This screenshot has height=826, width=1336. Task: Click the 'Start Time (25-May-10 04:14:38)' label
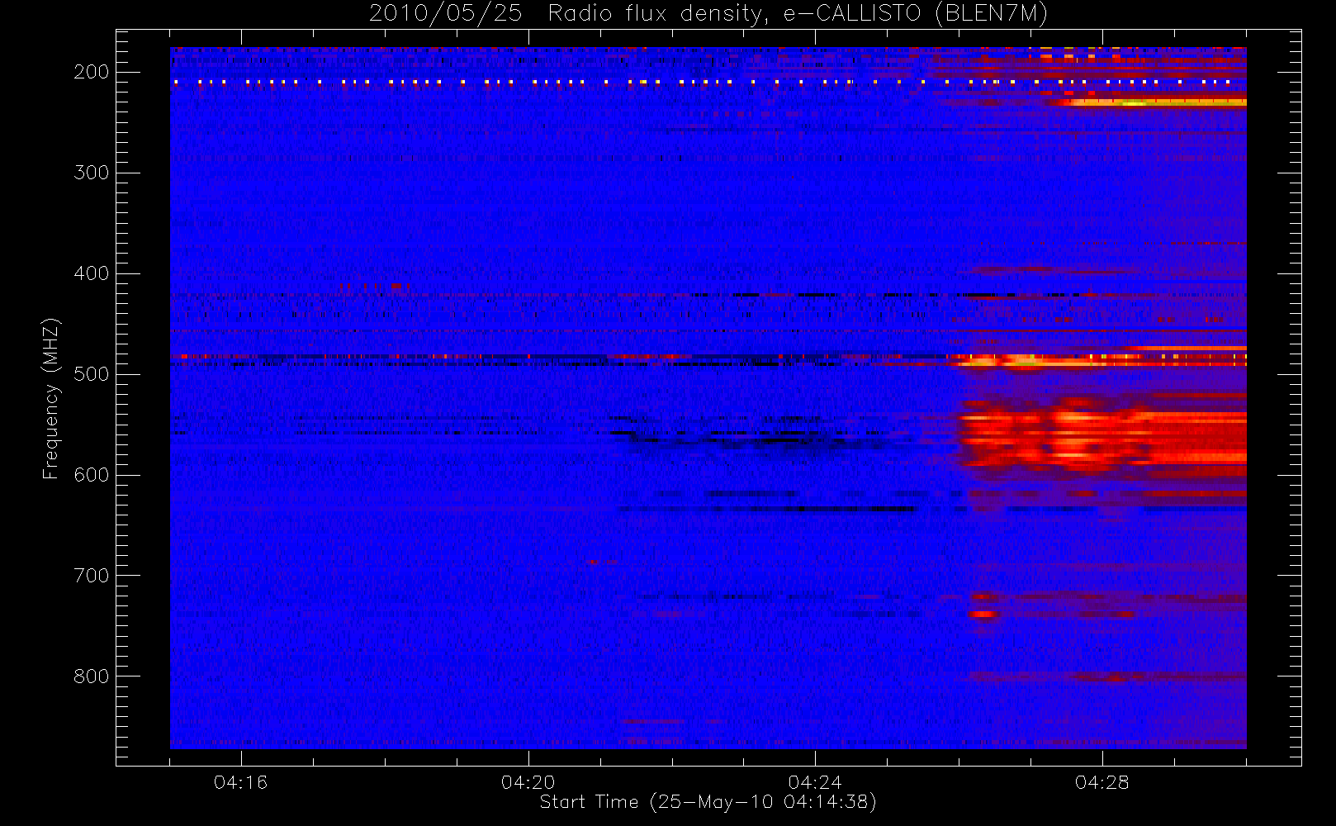pyautogui.click(x=708, y=802)
